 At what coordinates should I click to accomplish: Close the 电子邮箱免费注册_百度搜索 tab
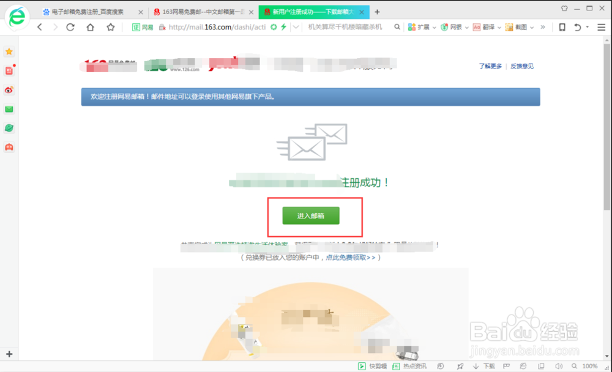point(141,12)
